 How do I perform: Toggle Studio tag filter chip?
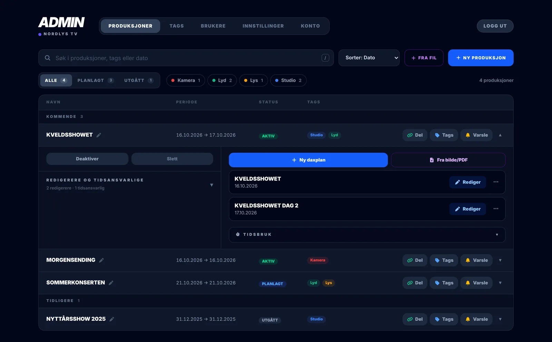click(288, 80)
